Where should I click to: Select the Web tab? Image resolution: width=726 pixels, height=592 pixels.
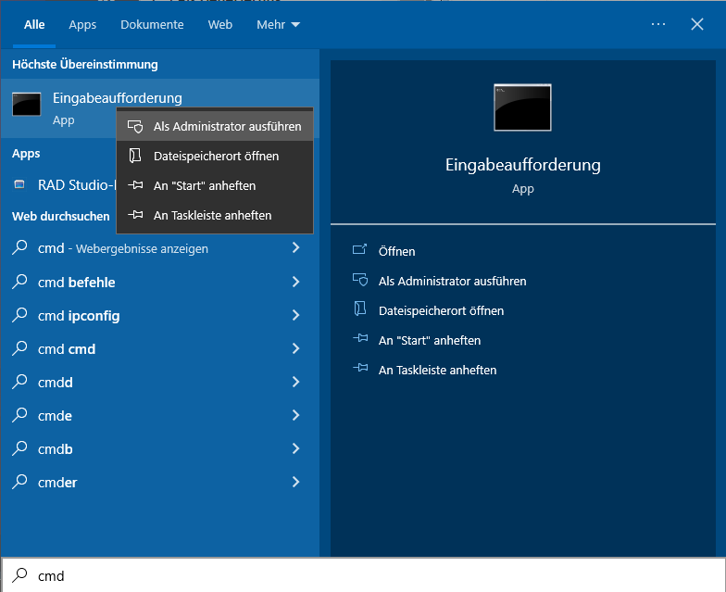coord(220,24)
